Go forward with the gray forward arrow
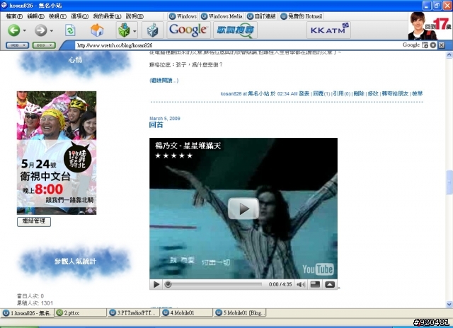This screenshot has height=328, width=453. point(41,30)
